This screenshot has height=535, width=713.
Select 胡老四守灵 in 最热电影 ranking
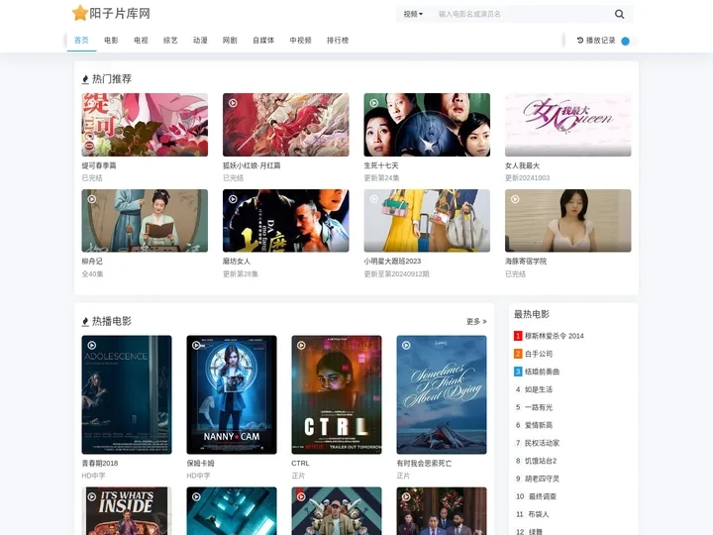pyautogui.click(x=542, y=479)
